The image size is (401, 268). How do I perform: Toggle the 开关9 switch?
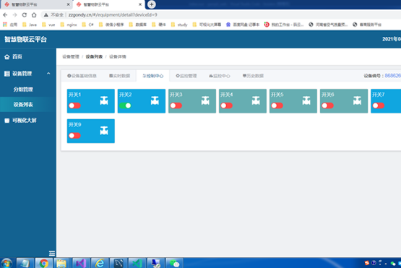[x=74, y=135]
